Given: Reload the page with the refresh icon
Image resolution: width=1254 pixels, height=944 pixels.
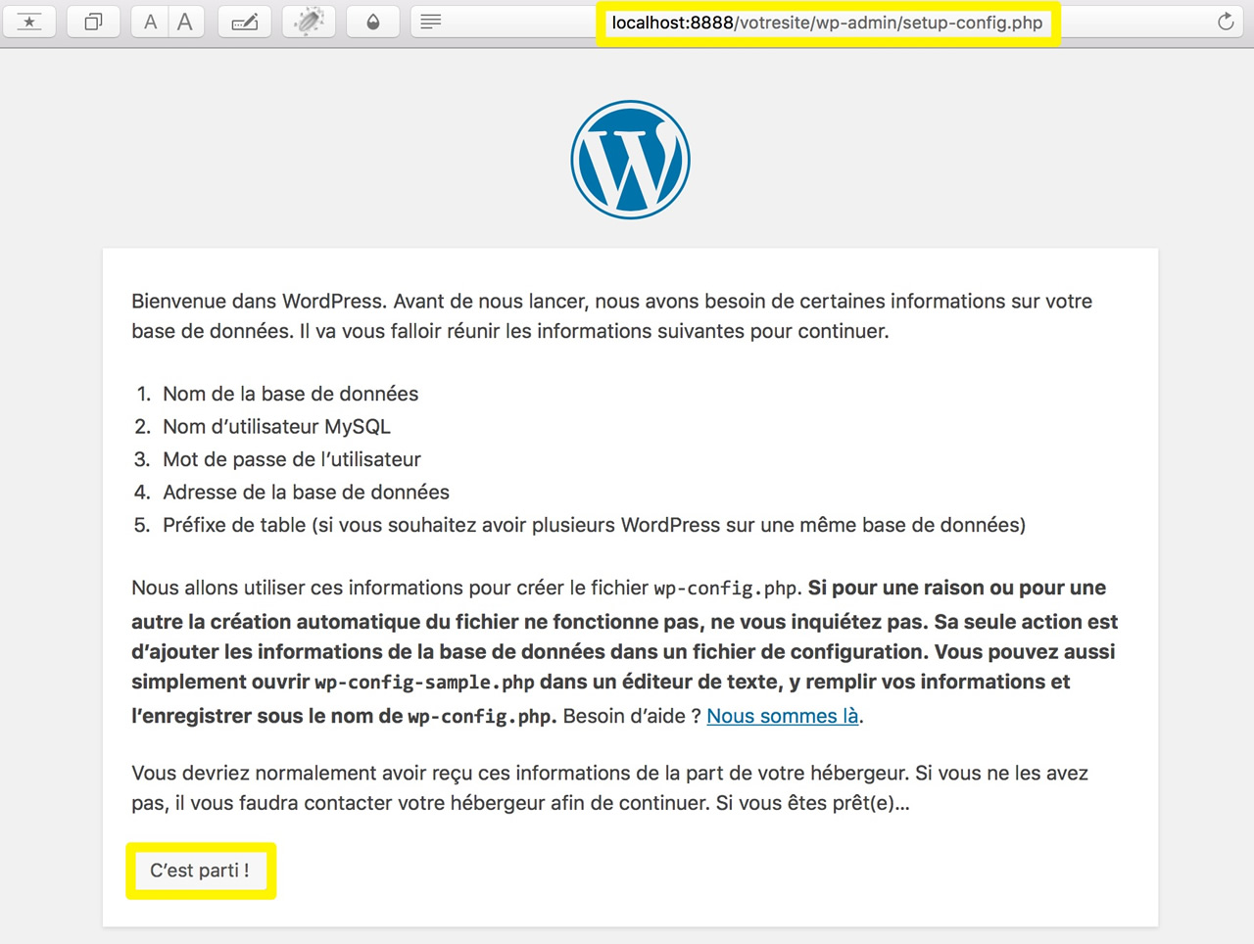Looking at the screenshot, I should point(1226,22).
